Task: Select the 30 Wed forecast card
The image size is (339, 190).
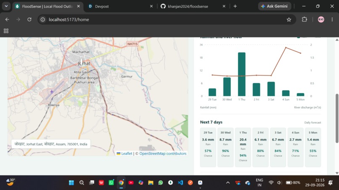Action: click(225, 147)
